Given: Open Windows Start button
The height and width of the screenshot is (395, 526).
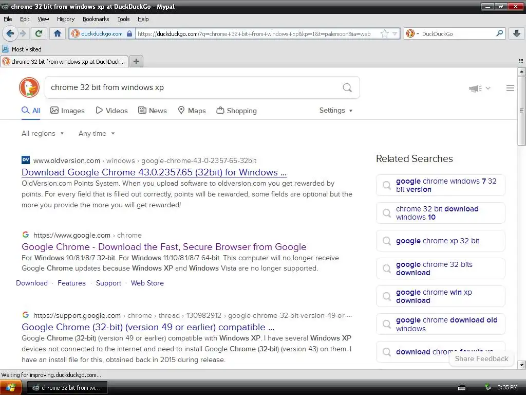Looking at the screenshot, I should click(11, 388).
